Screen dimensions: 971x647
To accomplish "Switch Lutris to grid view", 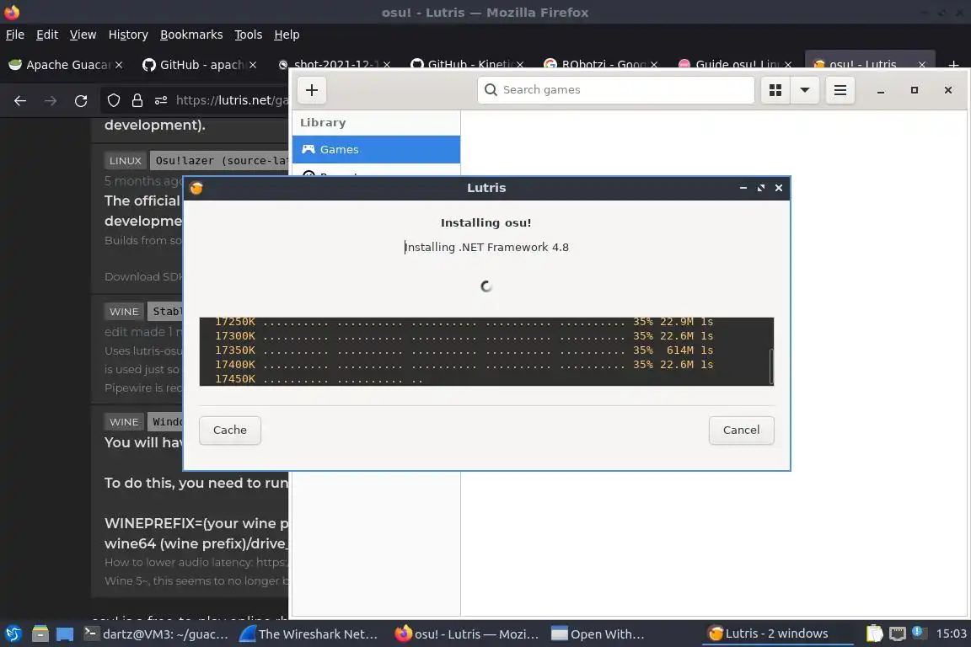I will pyautogui.click(x=775, y=90).
